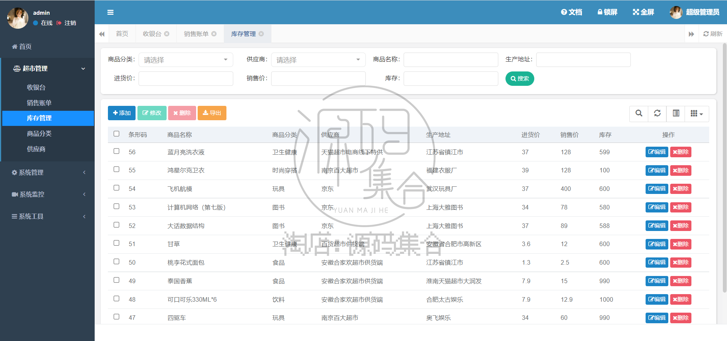
Task: Collapse the 超市管理 sidebar menu
Action: [47, 68]
